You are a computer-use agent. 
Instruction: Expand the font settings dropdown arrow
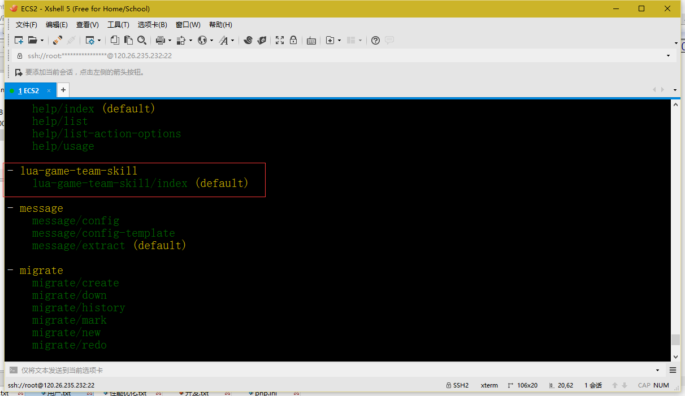(x=232, y=41)
